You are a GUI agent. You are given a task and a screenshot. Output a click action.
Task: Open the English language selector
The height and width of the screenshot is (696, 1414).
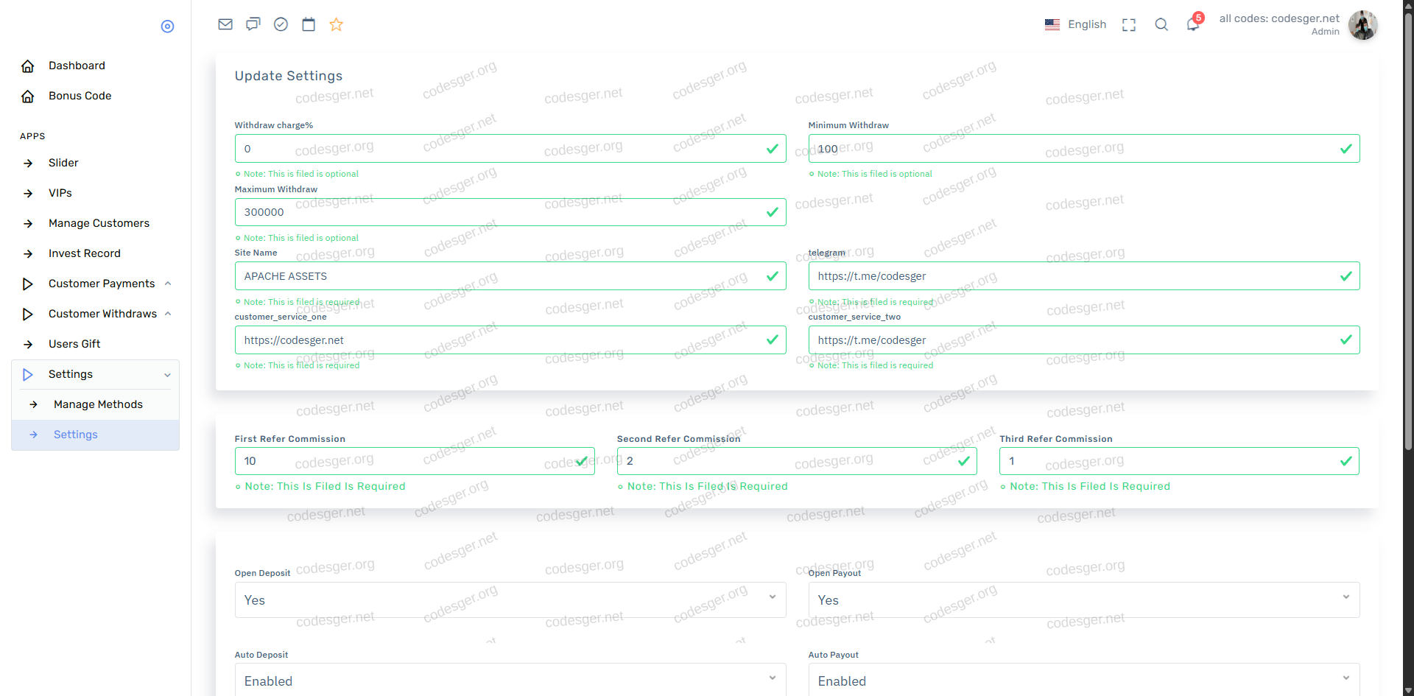click(x=1076, y=24)
